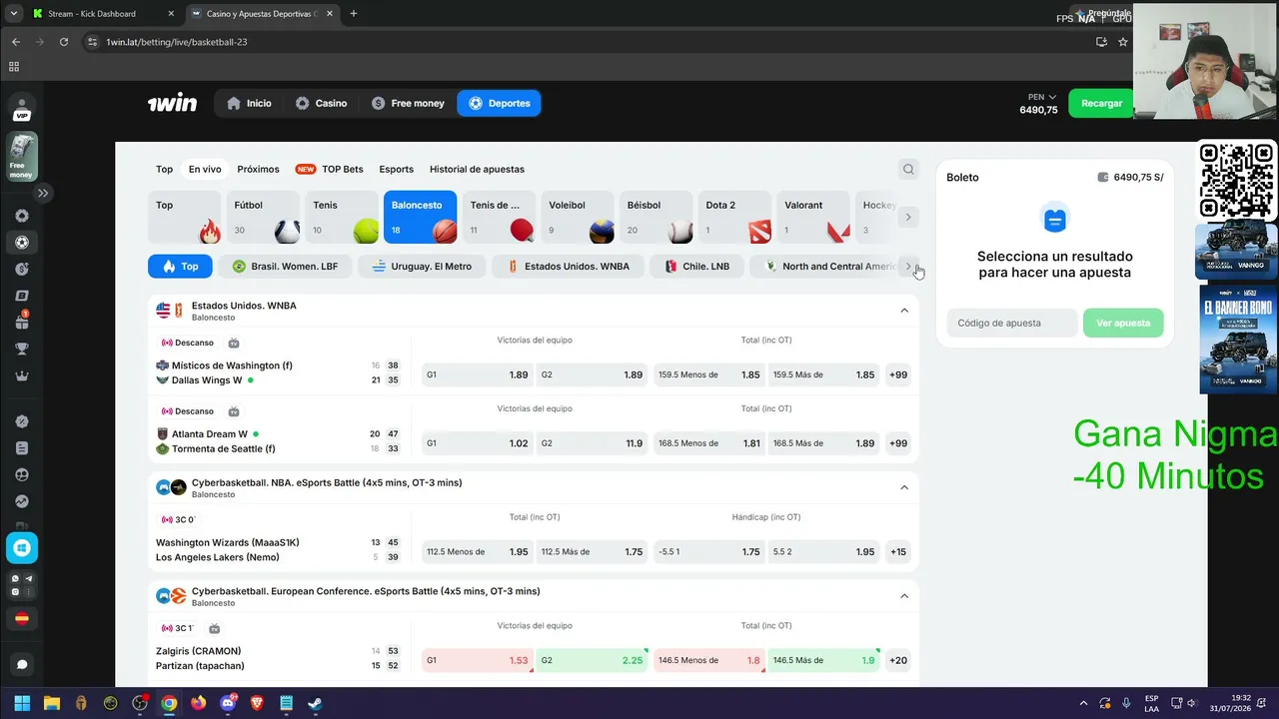Image resolution: width=1279 pixels, height=719 pixels.
Task: Select the Deportes navigation tab
Action: pos(499,103)
